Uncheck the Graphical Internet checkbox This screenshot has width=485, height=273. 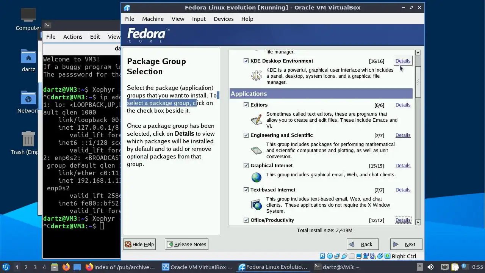[246, 165]
